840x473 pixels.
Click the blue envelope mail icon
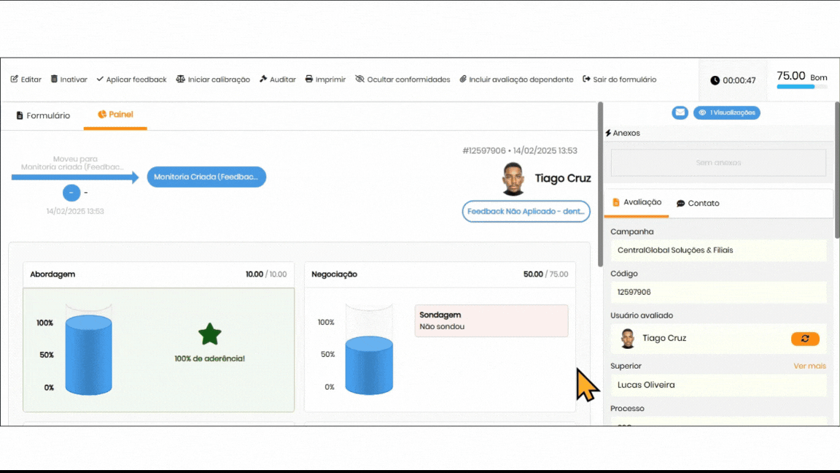click(x=680, y=112)
